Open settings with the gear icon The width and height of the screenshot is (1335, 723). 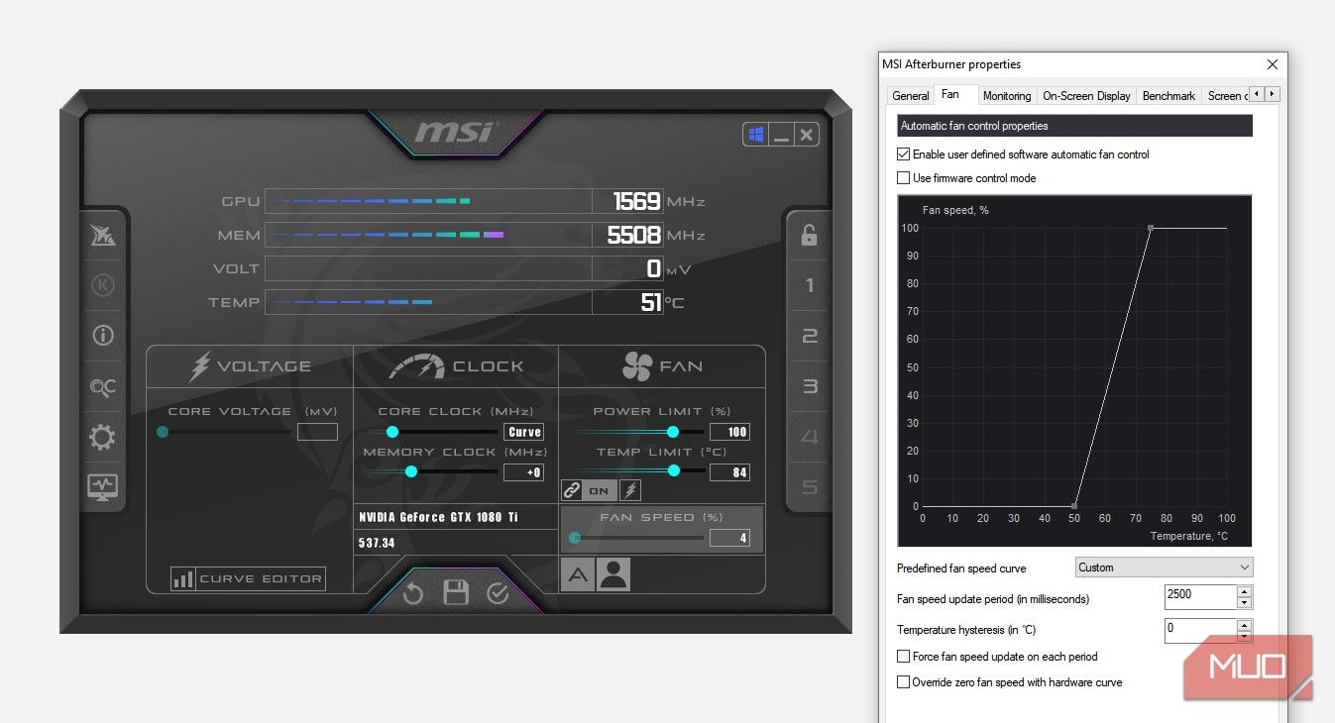coord(103,437)
